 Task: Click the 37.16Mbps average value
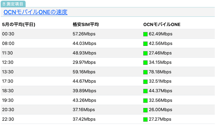84,110
